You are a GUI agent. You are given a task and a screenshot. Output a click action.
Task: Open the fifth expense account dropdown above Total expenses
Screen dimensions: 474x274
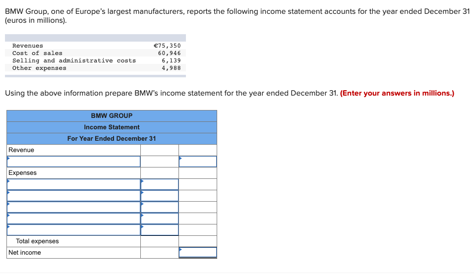[73, 230]
